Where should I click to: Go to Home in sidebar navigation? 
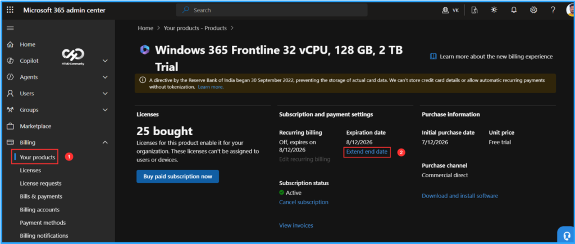(x=28, y=44)
